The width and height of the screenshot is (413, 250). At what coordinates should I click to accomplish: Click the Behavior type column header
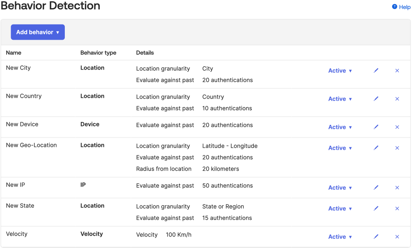98,53
